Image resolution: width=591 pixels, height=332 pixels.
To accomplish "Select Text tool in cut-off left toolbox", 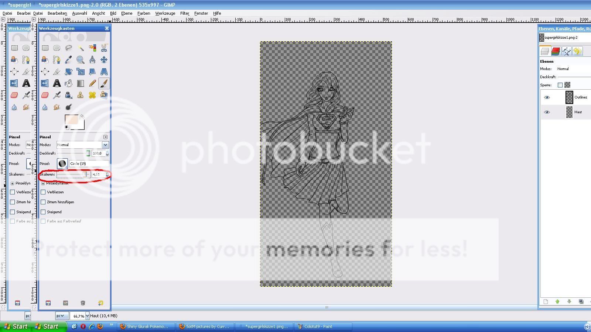I will tap(26, 83).
